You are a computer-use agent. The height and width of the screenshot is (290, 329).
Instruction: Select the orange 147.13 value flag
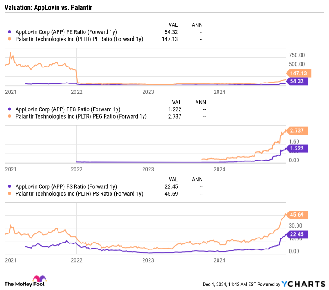[298, 73]
